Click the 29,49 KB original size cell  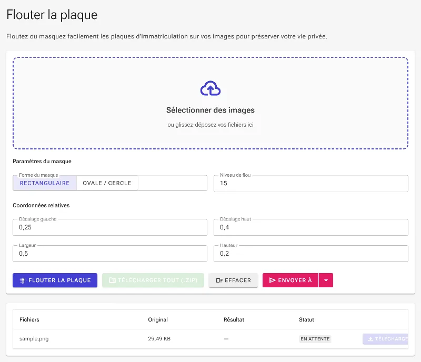[159, 339]
